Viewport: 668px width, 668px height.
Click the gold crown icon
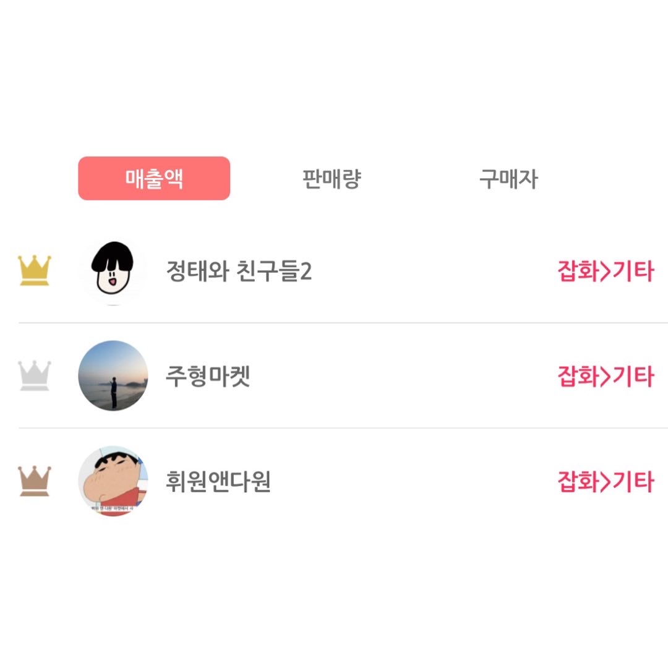click(x=35, y=270)
